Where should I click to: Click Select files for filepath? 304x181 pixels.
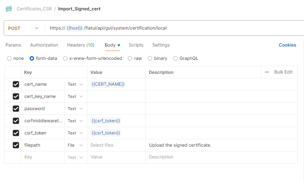102,145
